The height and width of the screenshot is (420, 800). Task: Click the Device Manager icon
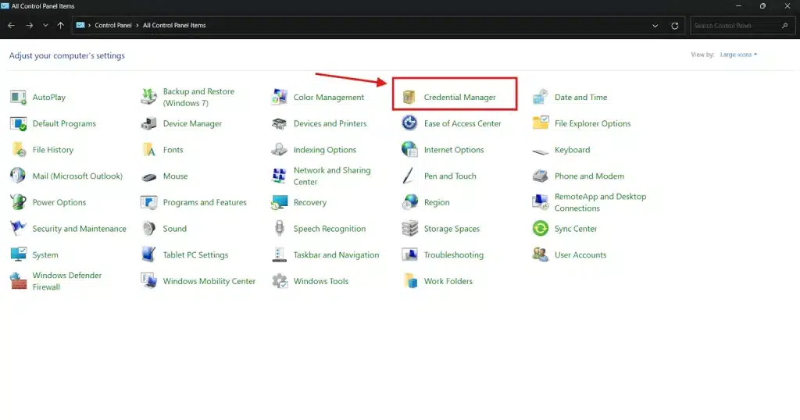coord(149,123)
